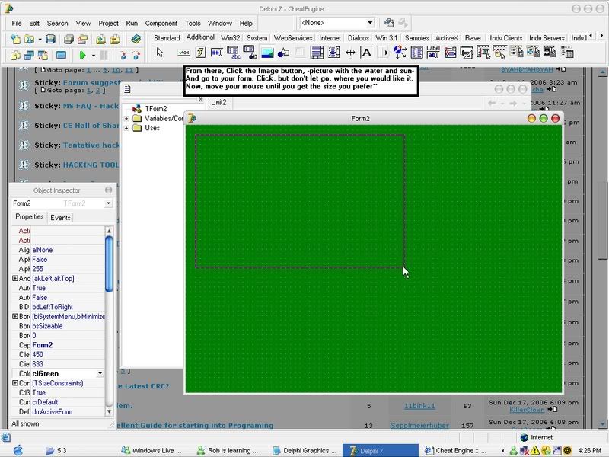Select the Uses folder in the tree
The width and height of the screenshot is (609, 457).
152,128
